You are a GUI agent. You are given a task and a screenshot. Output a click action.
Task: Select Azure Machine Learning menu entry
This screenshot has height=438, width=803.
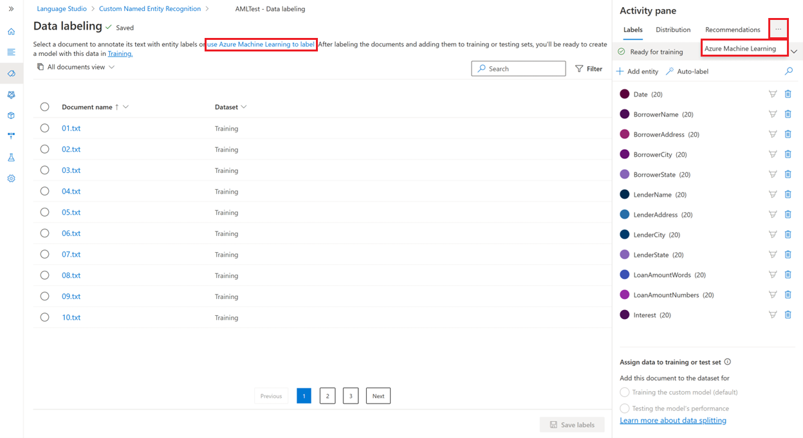click(744, 48)
